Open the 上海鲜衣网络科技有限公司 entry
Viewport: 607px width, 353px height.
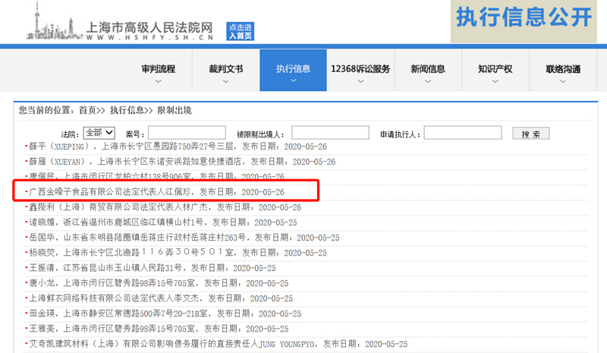tap(161, 298)
